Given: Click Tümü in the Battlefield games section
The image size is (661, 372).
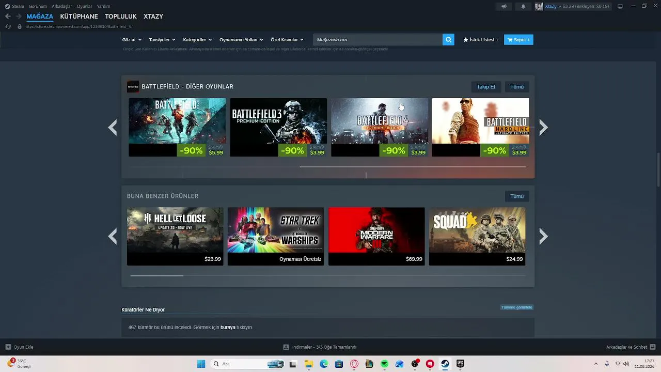Looking at the screenshot, I should point(517,87).
